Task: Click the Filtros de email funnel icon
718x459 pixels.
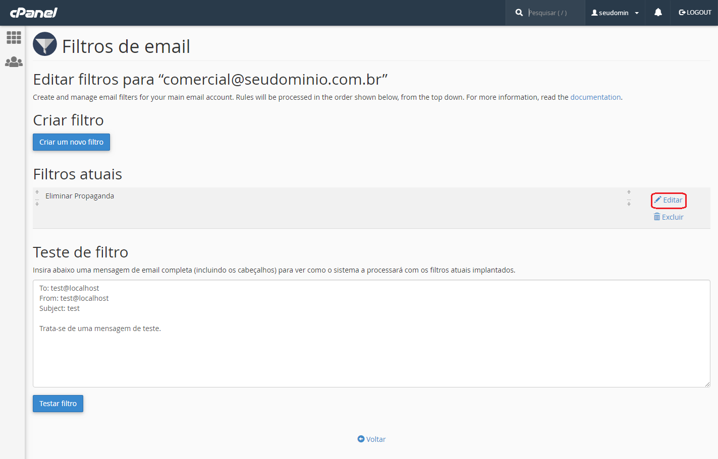Action: click(45, 44)
